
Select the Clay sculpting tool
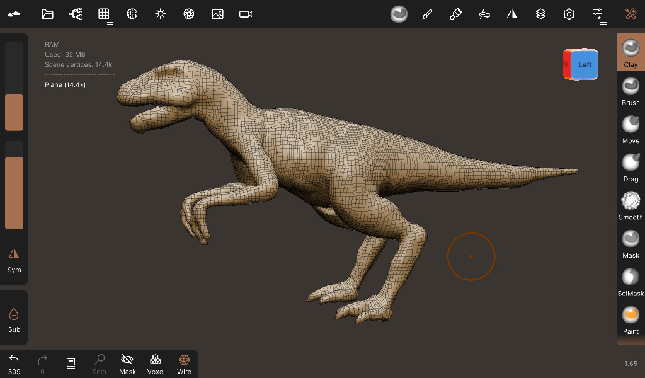coord(631,52)
